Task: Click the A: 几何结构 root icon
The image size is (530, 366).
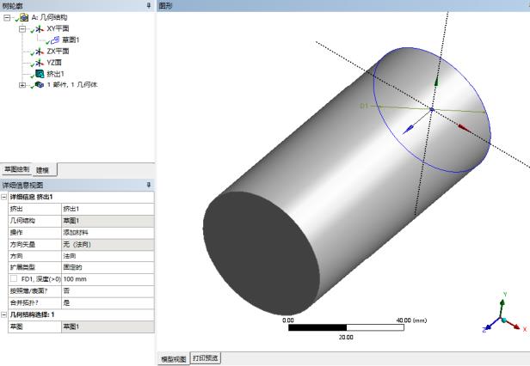Action: coord(23,17)
